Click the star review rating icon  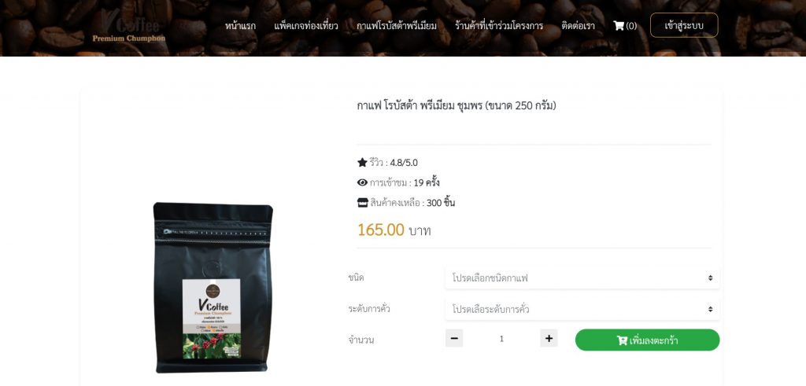(x=362, y=163)
